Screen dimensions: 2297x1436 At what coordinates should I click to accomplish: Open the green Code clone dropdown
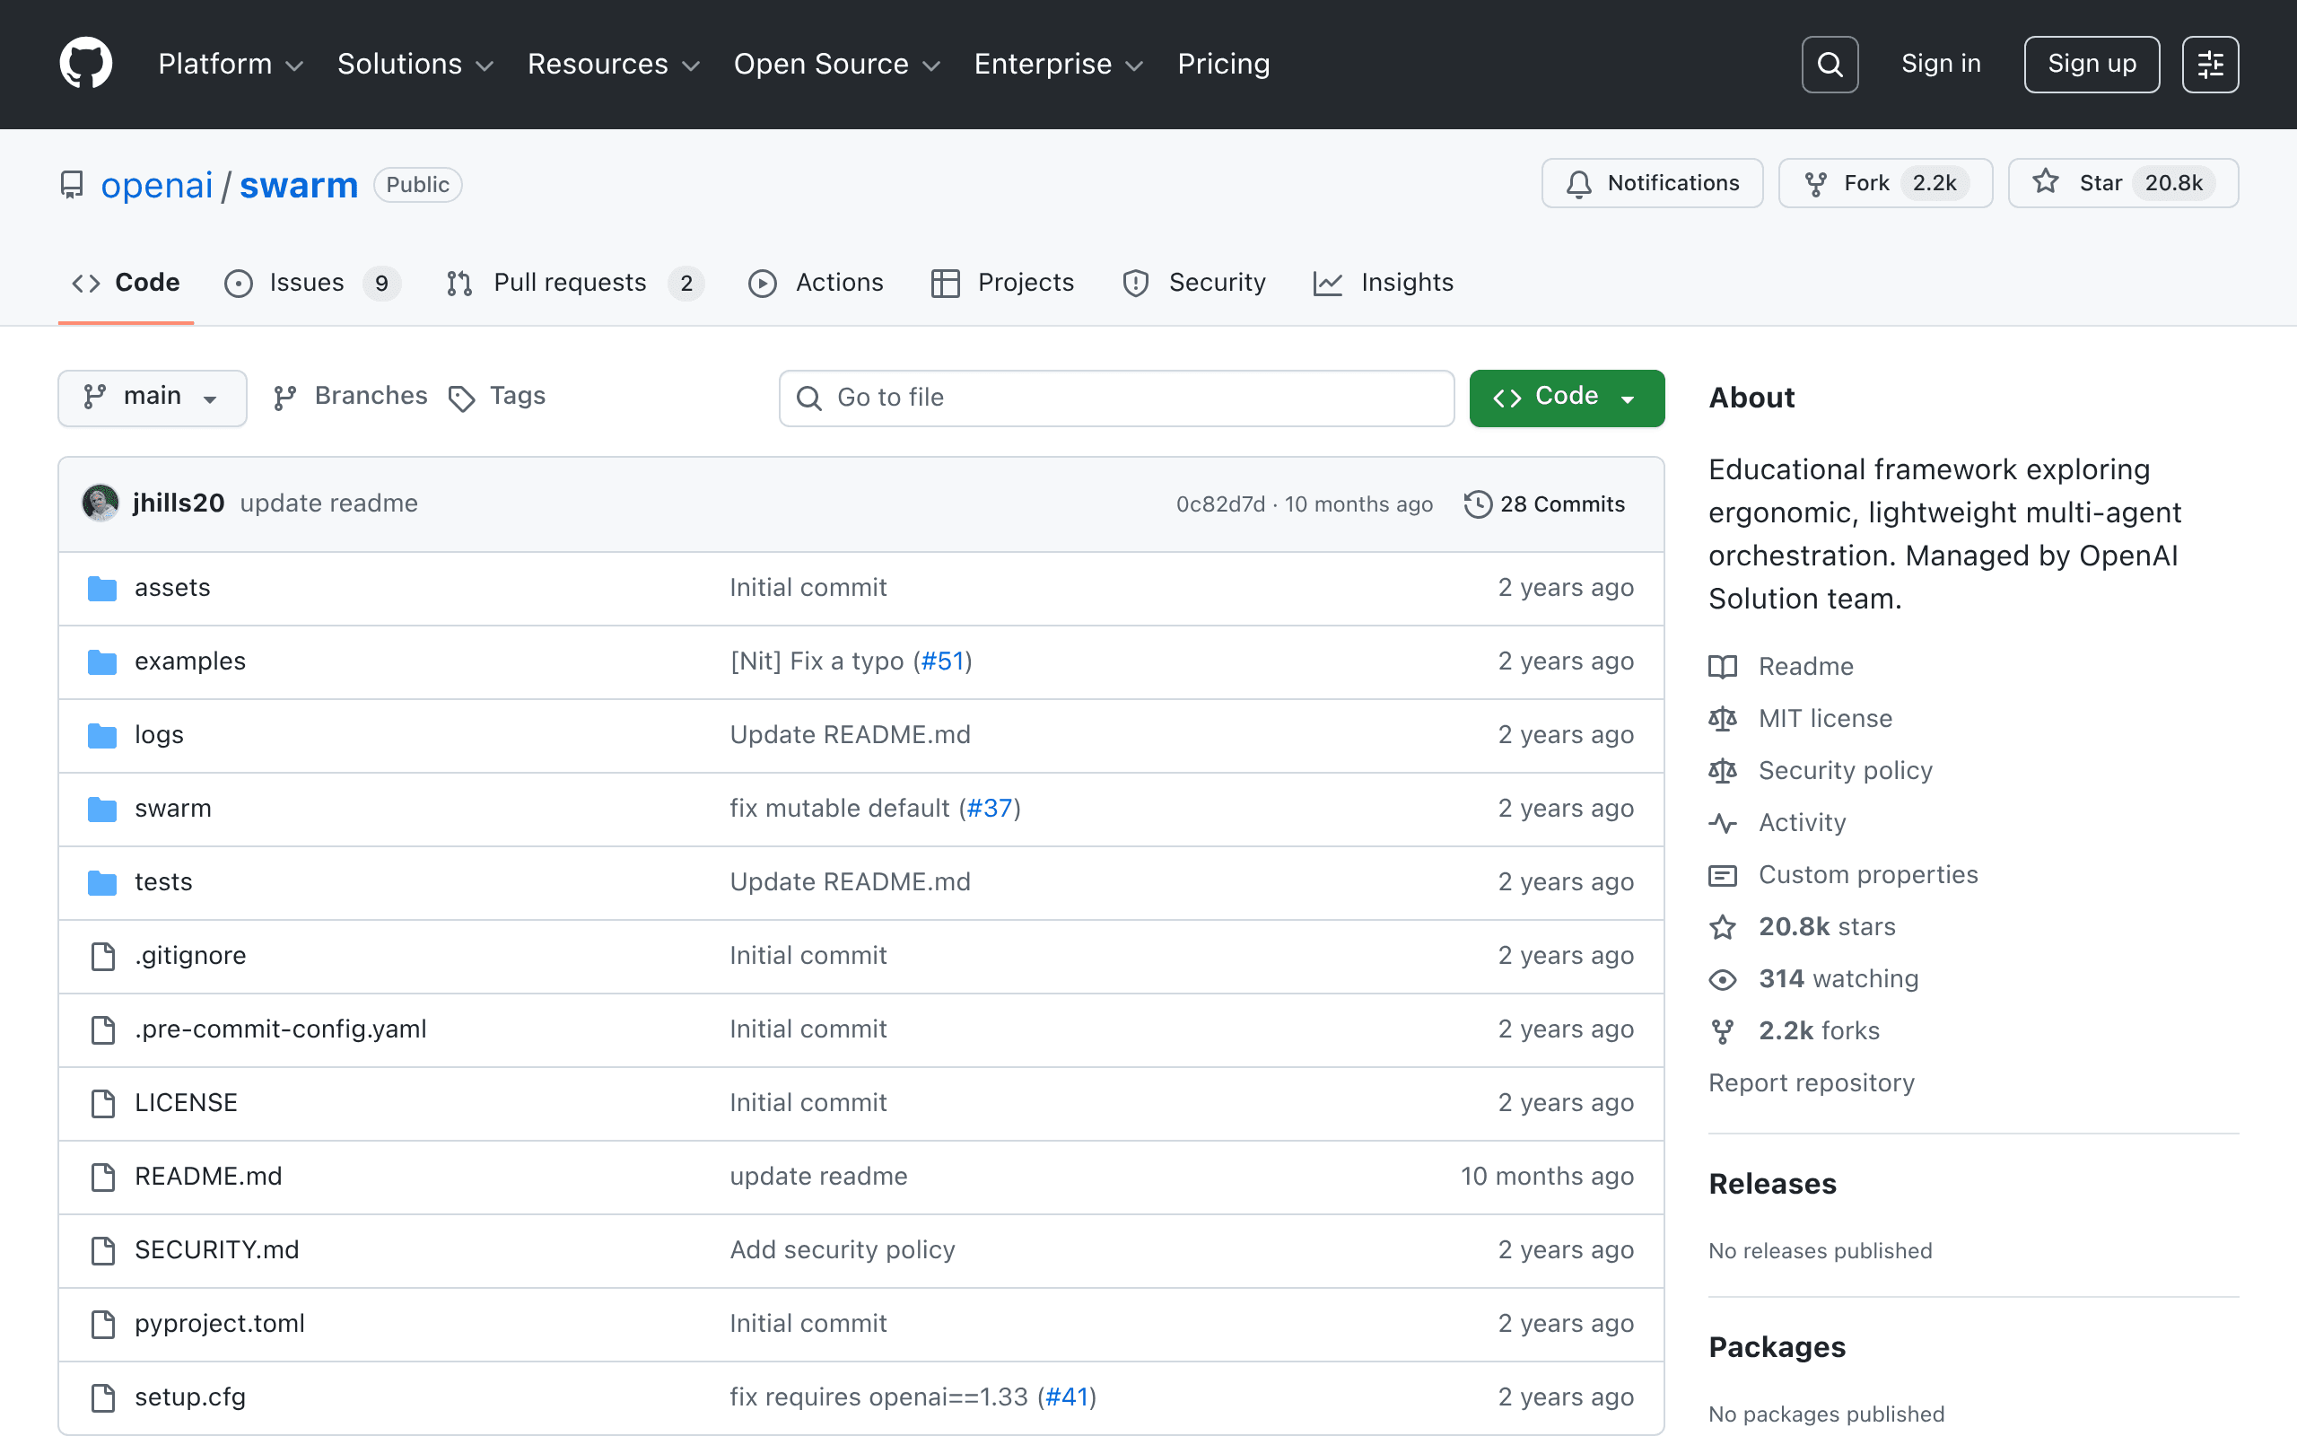pos(1566,397)
